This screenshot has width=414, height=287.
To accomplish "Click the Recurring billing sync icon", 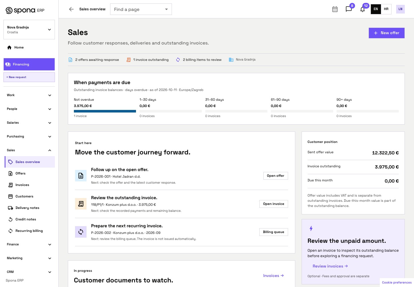I will [11, 231].
